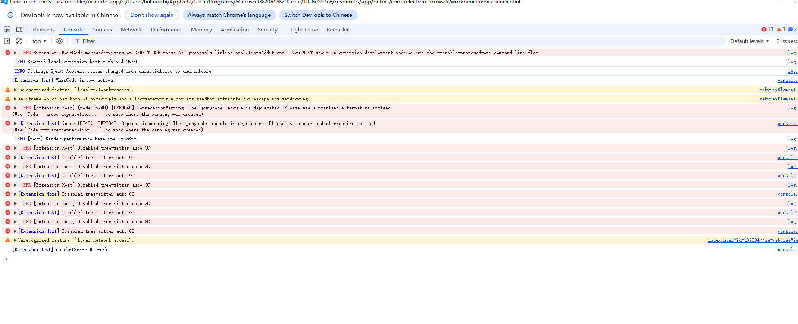Select the 'checkAIServerNetwork' message text
Viewport: 798px width, 324px height.
pyautogui.click(x=82, y=249)
